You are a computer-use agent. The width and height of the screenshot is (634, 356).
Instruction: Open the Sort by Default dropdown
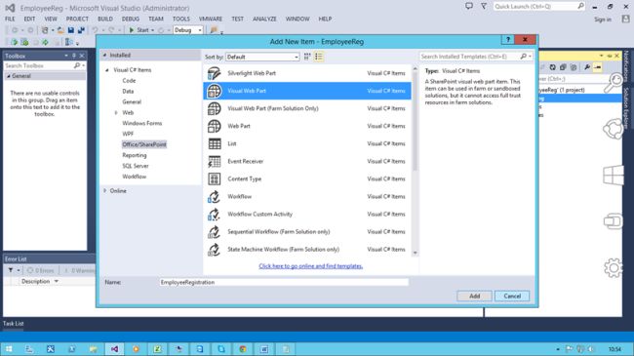click(262, 57)
